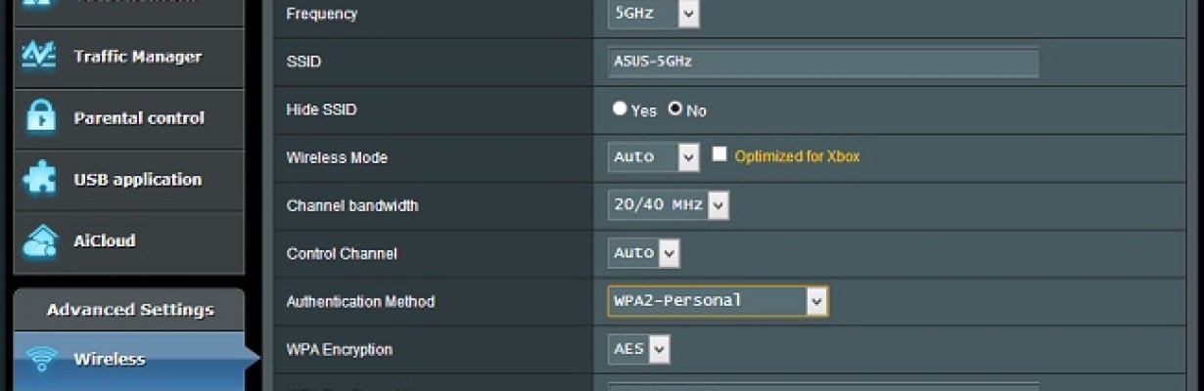Screen dimensions: 1204x391
Task: Click the Wireless signal icon
Action: tap(41, 359)
